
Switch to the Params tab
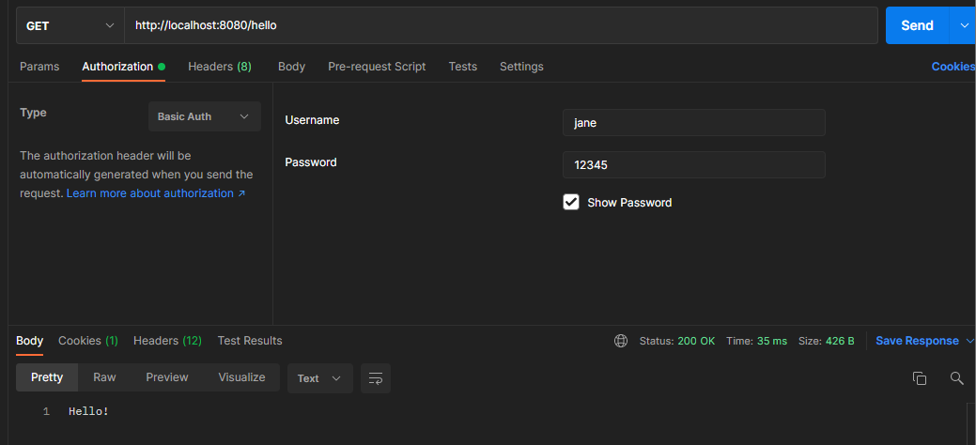[39, 67]
